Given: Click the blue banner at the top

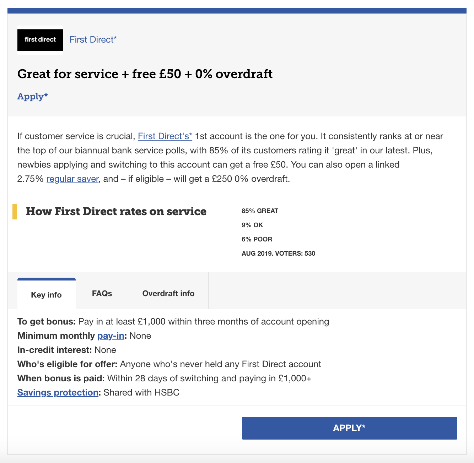Looking at the screenshot, I should (237, 11).
